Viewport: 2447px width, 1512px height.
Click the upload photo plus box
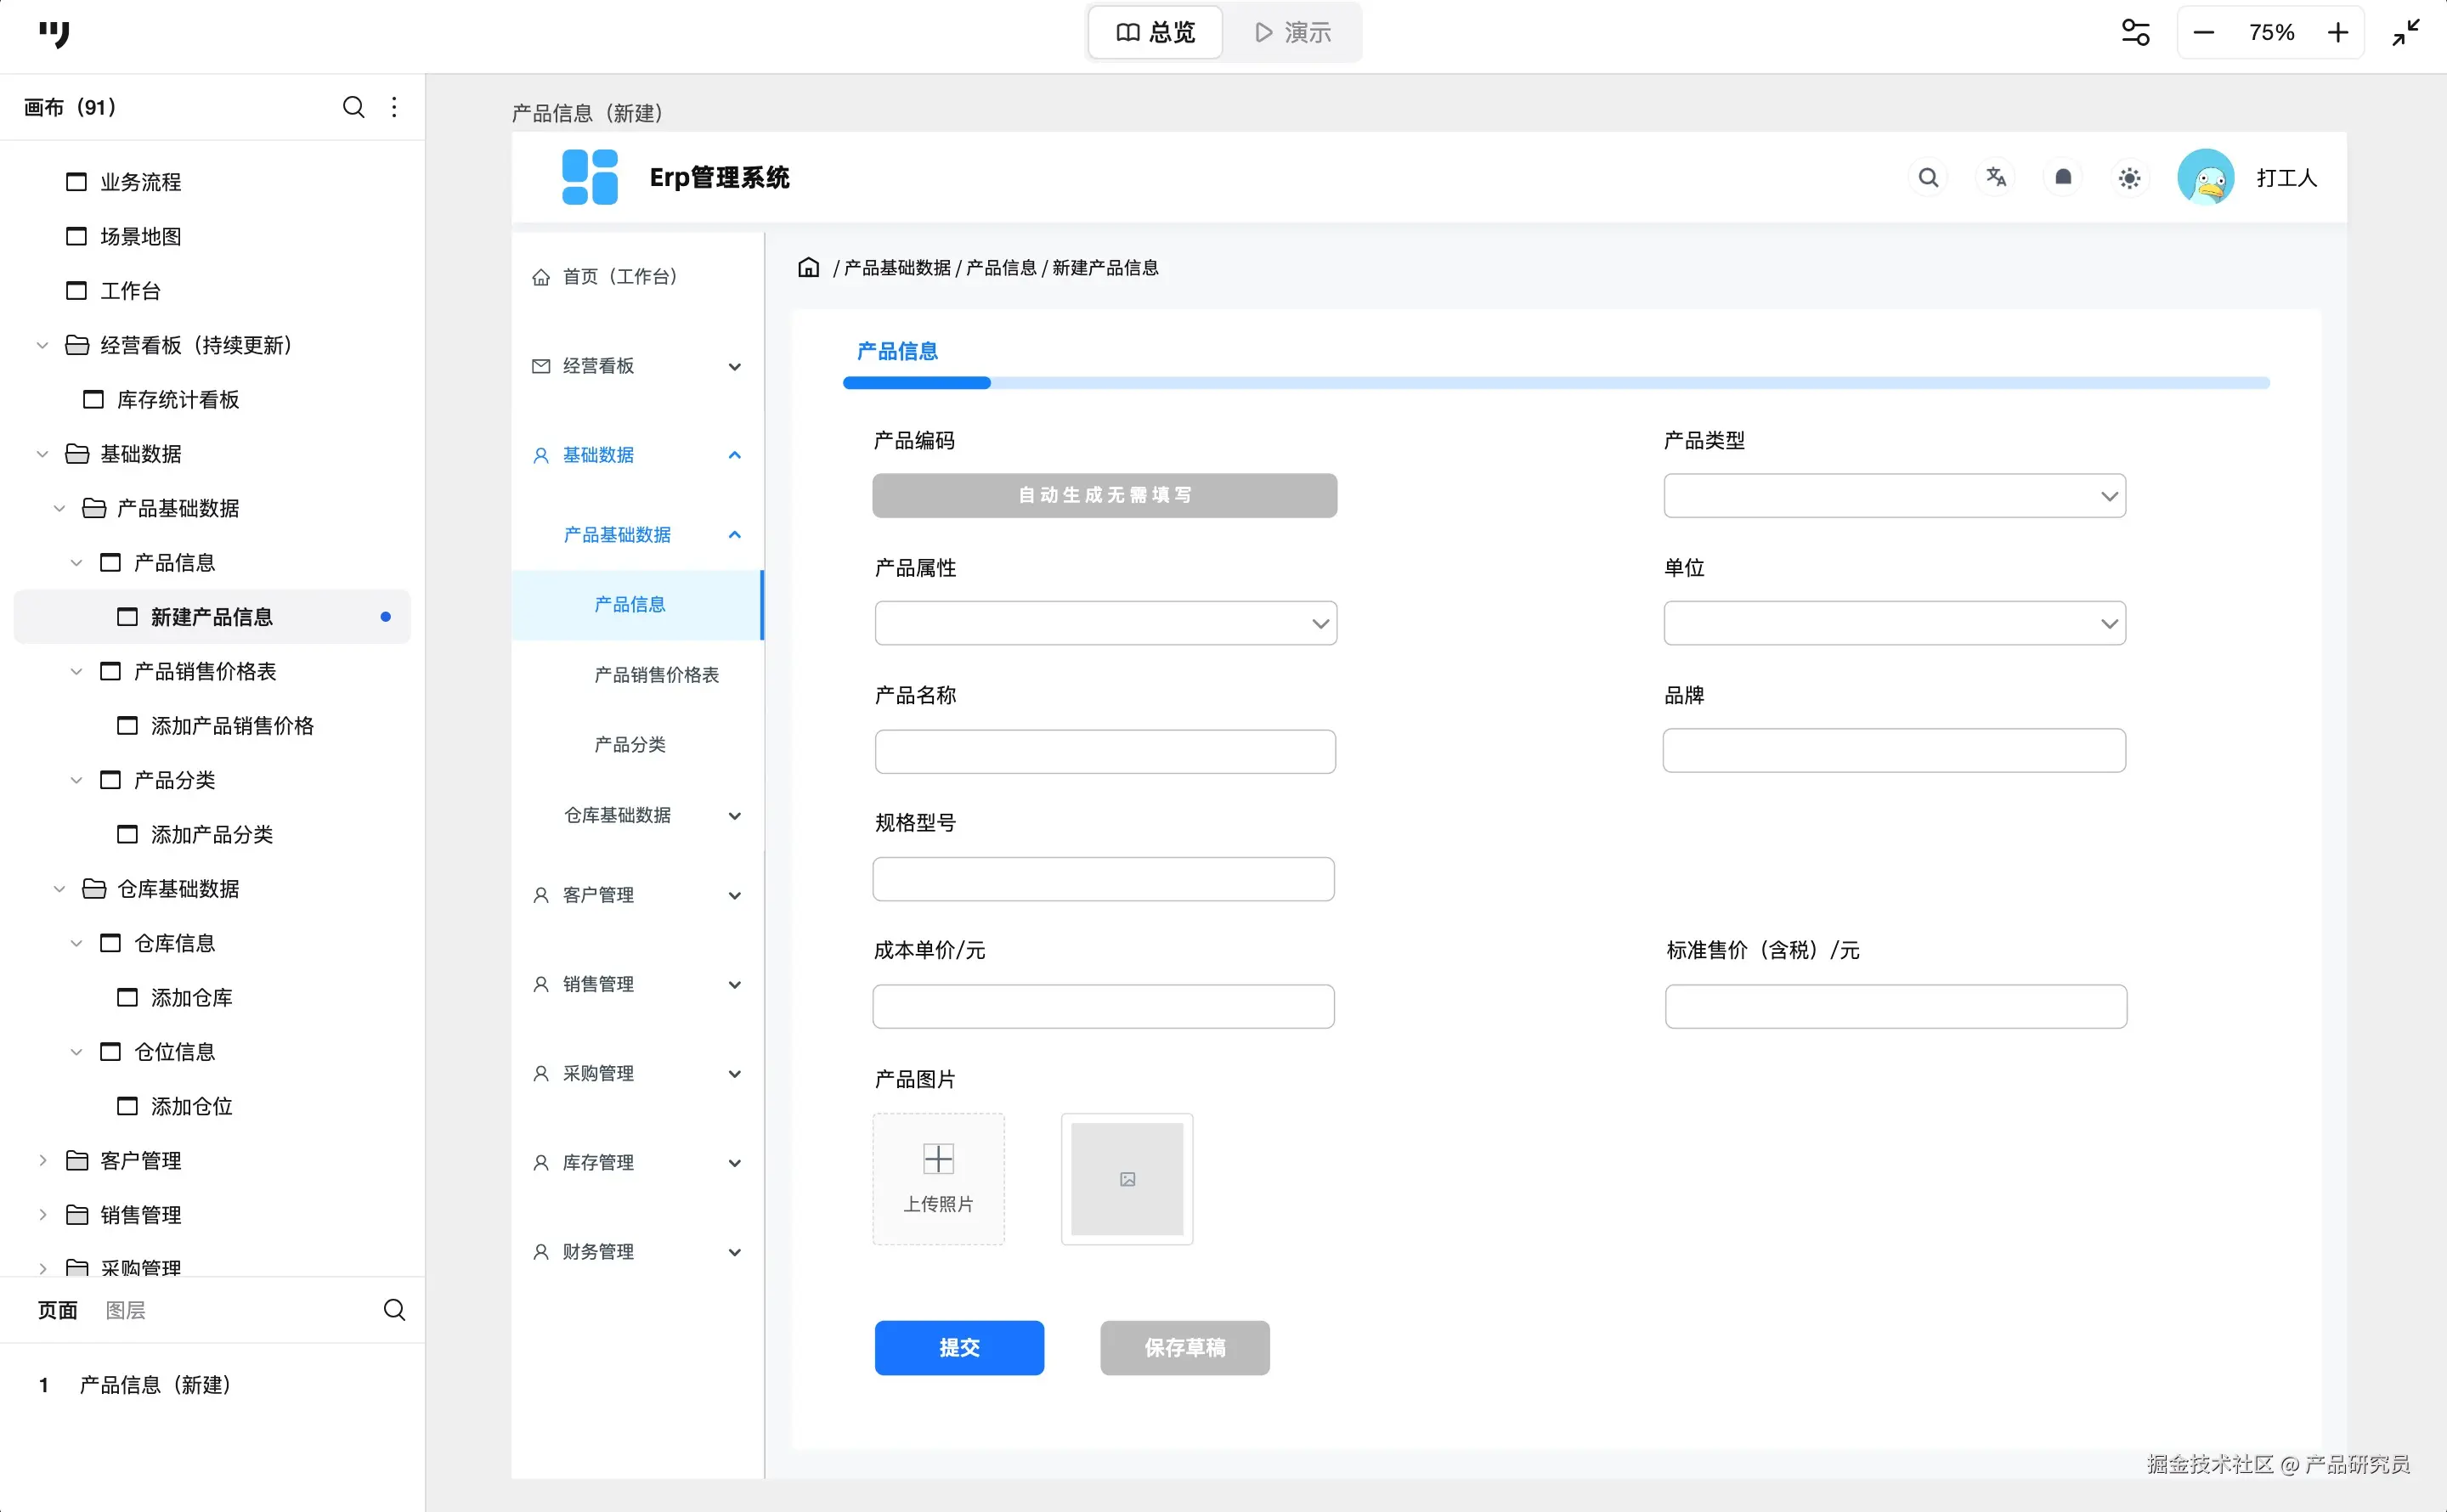point(938,1179)
